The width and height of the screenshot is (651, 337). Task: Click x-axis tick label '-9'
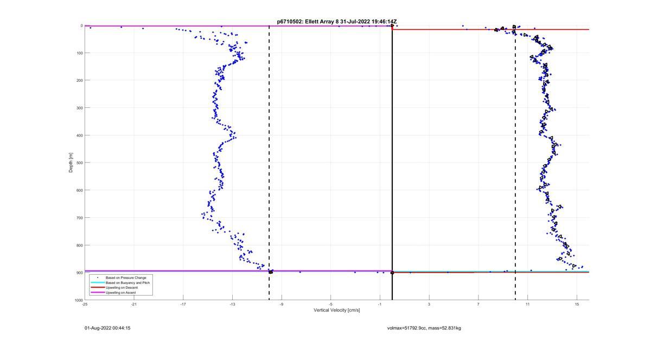282,304
